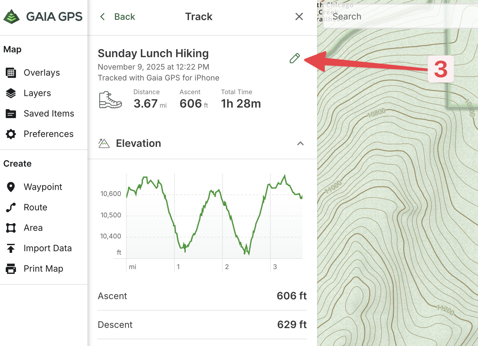Close the Track panel
The width and height of the screenshot is (478, 346).
point(299,17)
